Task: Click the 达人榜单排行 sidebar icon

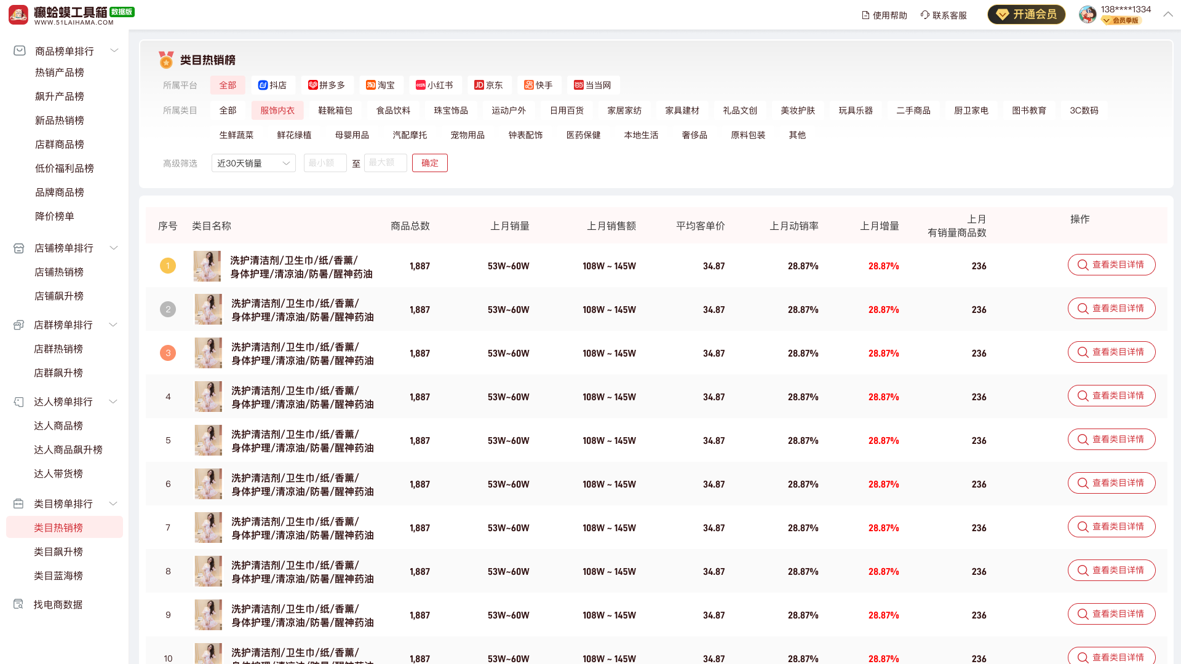Action: point(18,401)
